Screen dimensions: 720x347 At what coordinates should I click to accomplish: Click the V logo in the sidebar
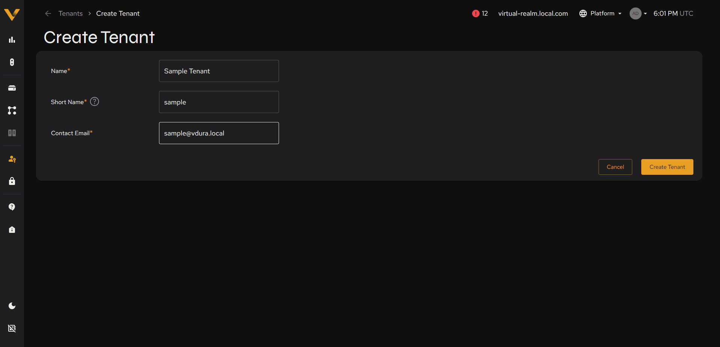tap(12, 15)
